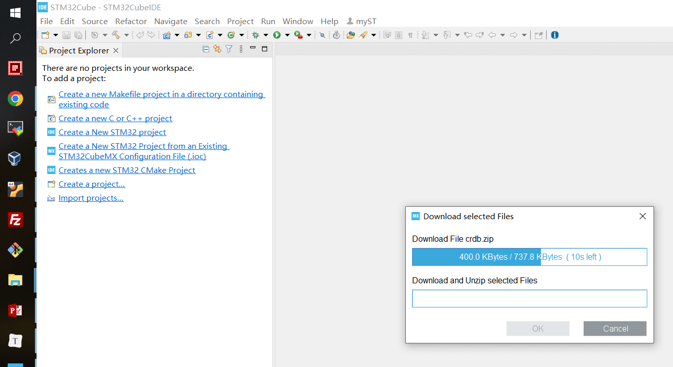Click the Search flashlight toolbar icon

[363, 35]
